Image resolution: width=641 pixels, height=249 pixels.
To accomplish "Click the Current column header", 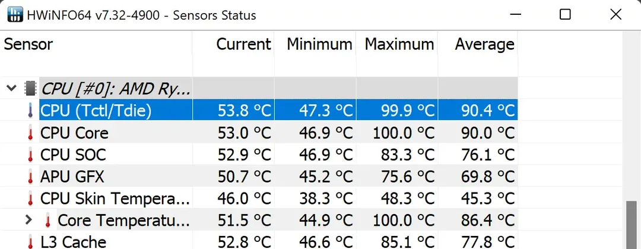I will 243,45.
